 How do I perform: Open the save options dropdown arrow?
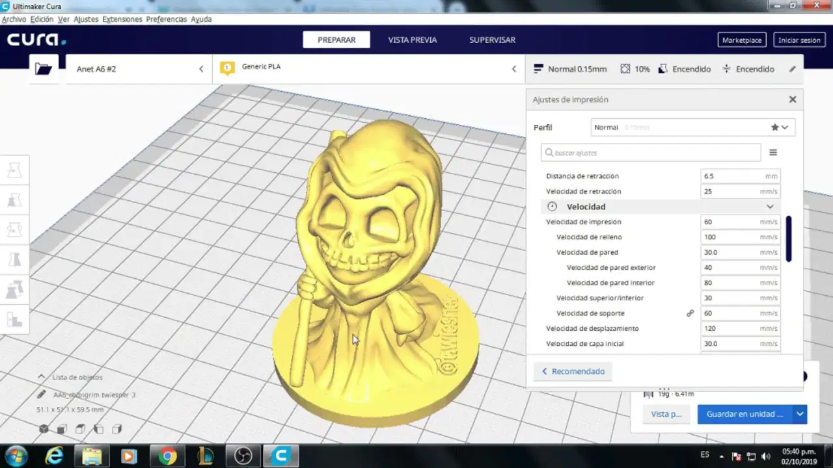pos(800,414)
